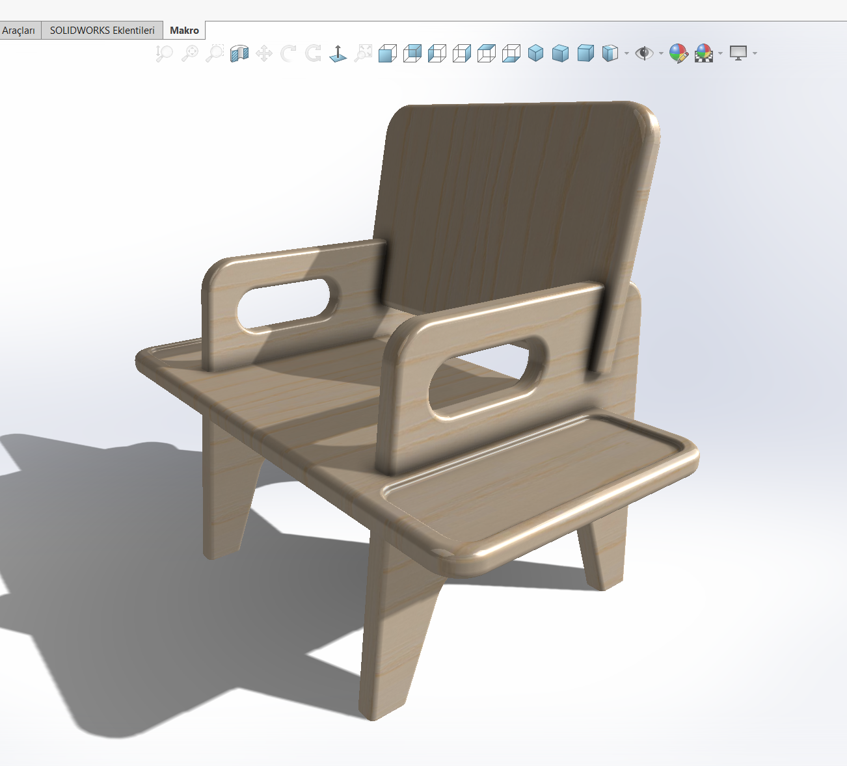This screenshot has height=766, width=847.
Task: Expand the Apply Scene dropdown arrow
Action: point(720,53)
